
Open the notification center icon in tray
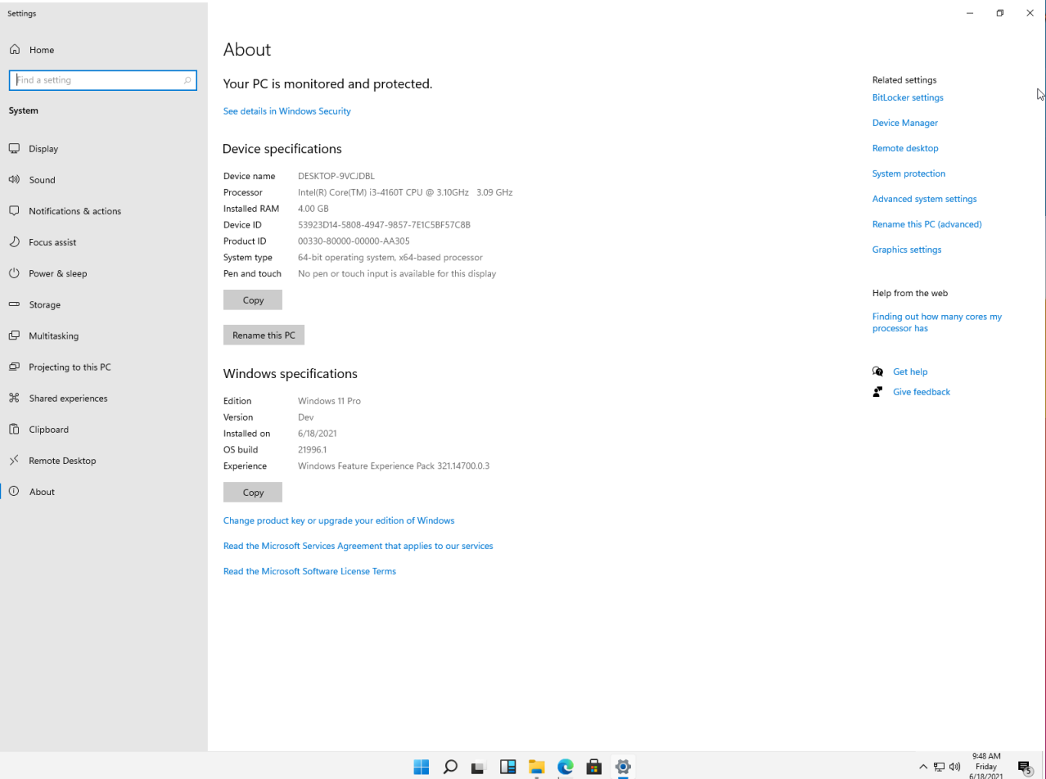(1024, 767)
